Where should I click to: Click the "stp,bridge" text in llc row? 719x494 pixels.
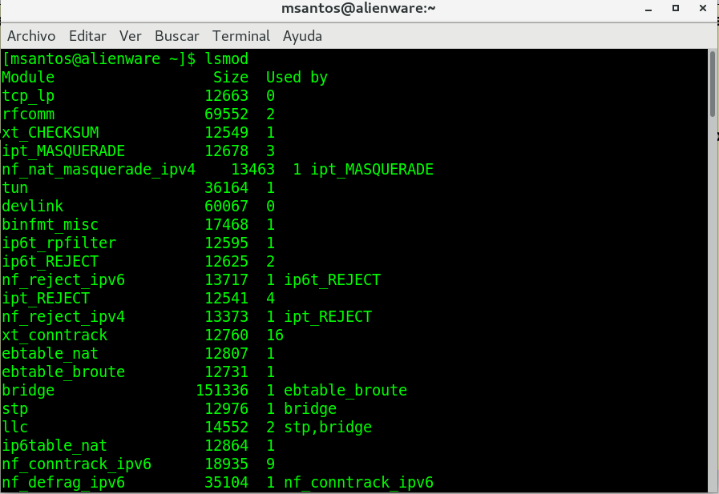pyautogui.click(x=327, y=428)
